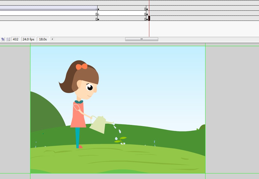This screenshot has height=179, width=259.
Task: Click the girl's red shoe
Action: [x=80, y=147]
